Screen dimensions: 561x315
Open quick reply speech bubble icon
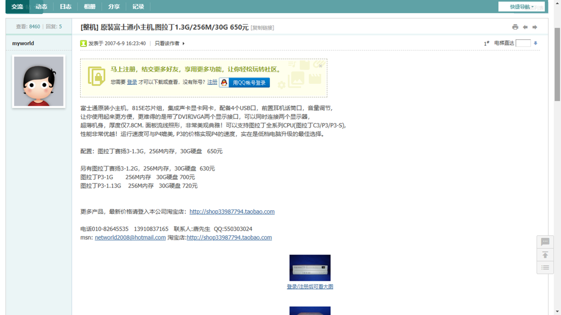click(x=545, y=242)
